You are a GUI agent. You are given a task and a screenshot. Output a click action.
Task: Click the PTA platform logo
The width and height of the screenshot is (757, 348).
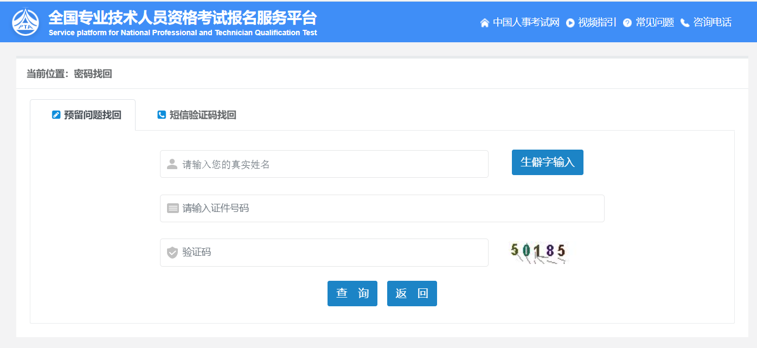[25, 22]
